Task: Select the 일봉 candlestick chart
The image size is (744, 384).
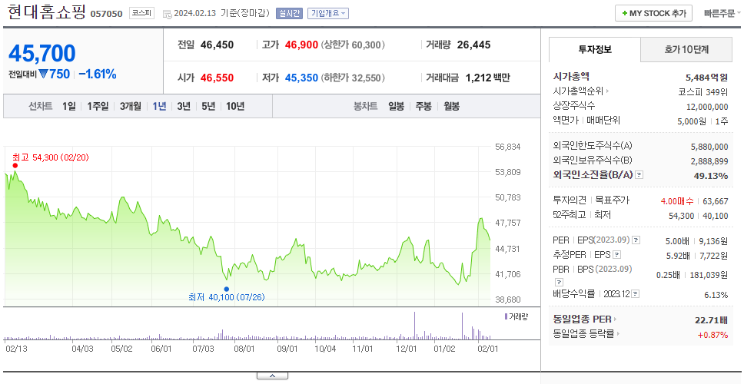Action: click(x=396, y=106)
